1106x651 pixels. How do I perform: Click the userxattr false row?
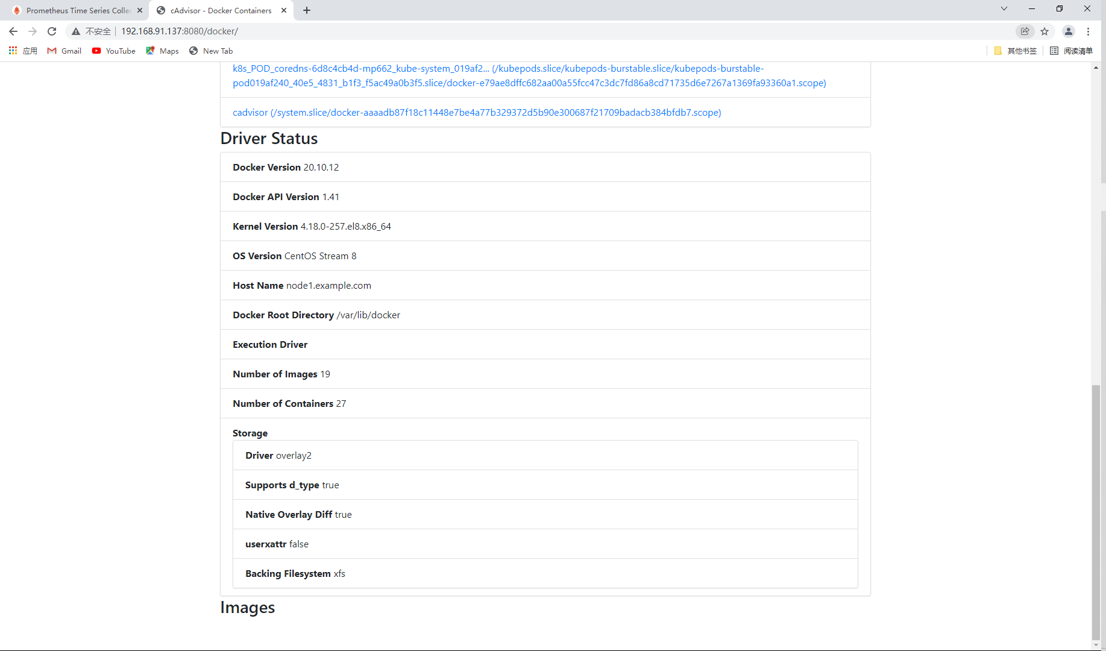click(x=545, y=544)
